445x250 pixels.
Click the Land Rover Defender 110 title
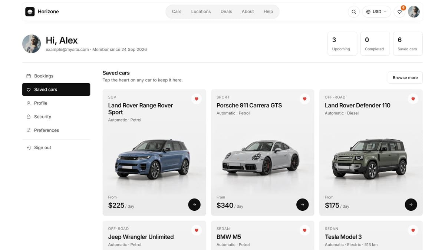[357, 106]
